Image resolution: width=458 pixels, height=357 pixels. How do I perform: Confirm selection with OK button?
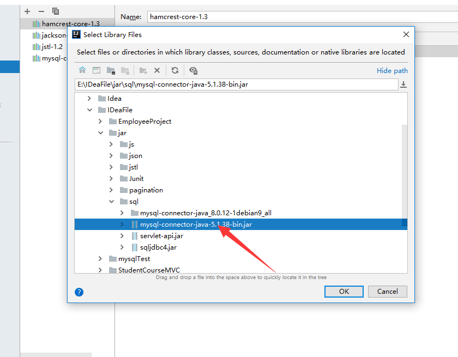344,291
